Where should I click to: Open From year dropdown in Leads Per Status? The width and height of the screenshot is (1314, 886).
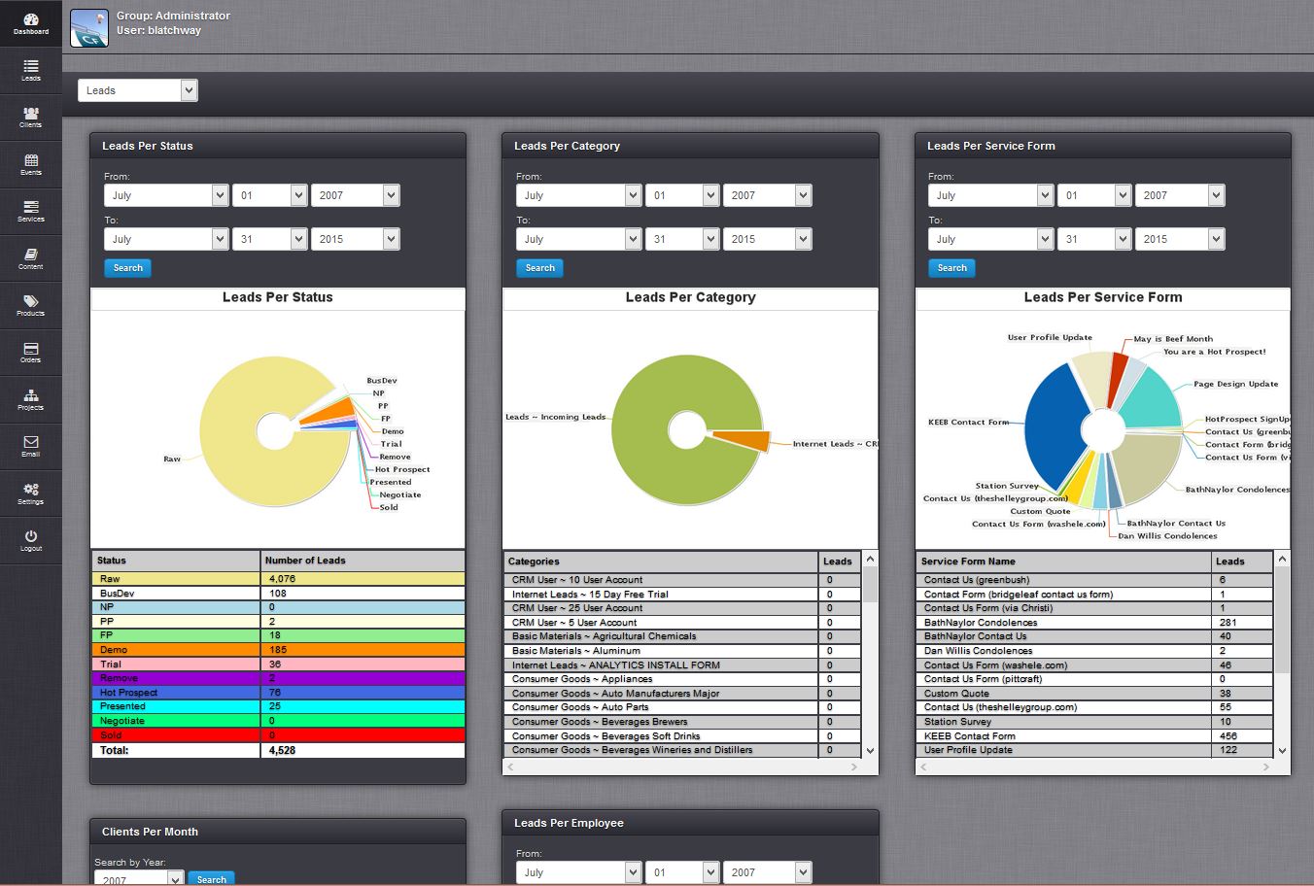point(356,195)
